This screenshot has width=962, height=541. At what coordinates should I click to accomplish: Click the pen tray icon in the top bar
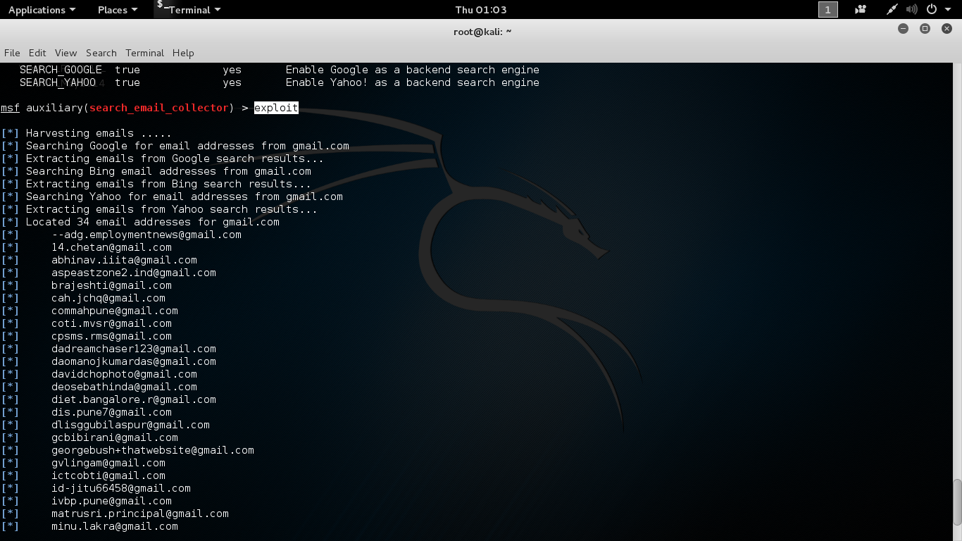click(x=892, y=10)
